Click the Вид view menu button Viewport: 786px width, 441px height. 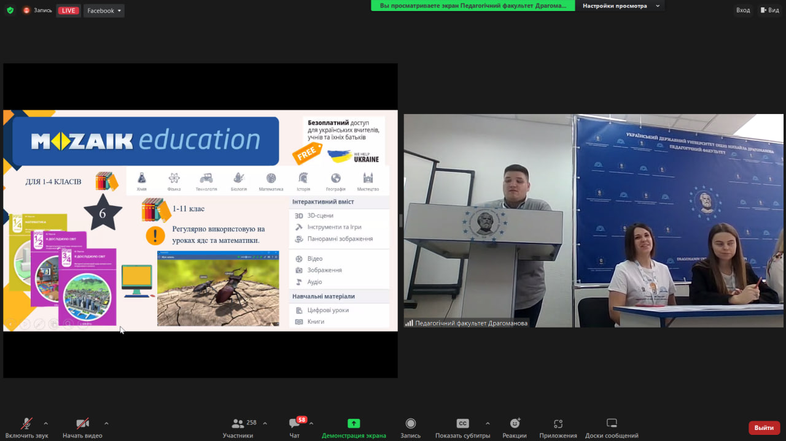pyautogui.click(x=769, y=10)
